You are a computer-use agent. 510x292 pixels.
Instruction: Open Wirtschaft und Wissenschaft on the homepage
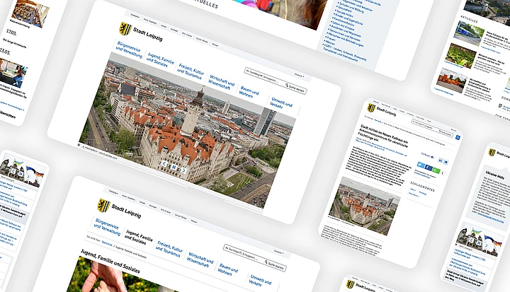[221, 82]
